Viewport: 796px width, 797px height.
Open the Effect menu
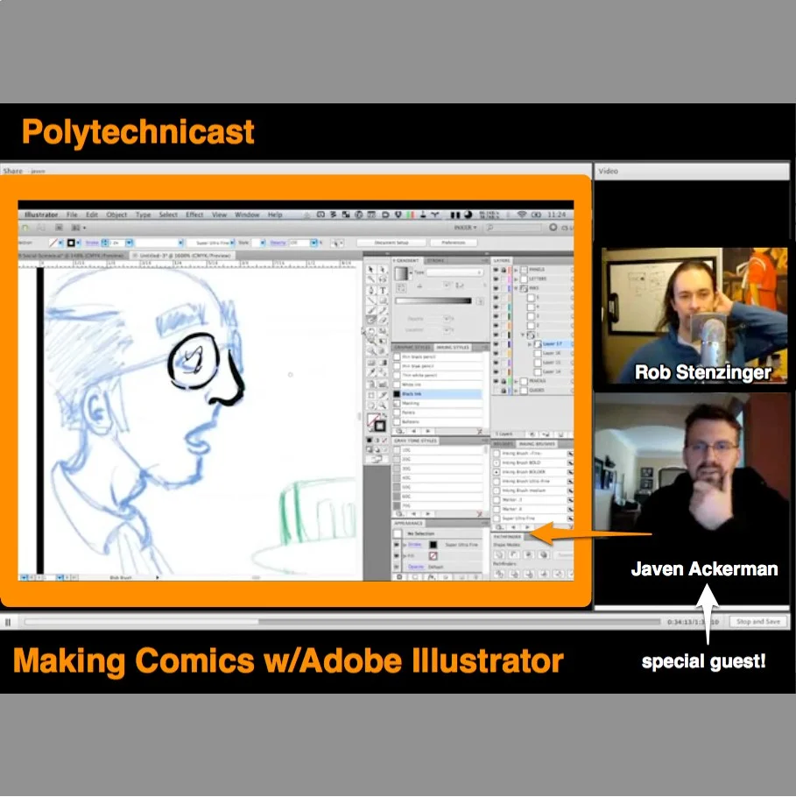tap(194, 215)
